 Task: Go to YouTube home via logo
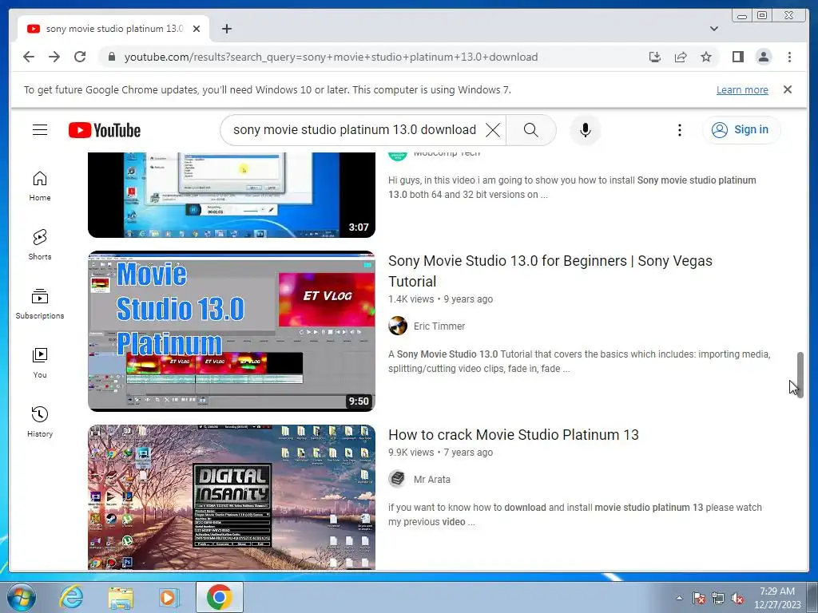tap(105, 130)
